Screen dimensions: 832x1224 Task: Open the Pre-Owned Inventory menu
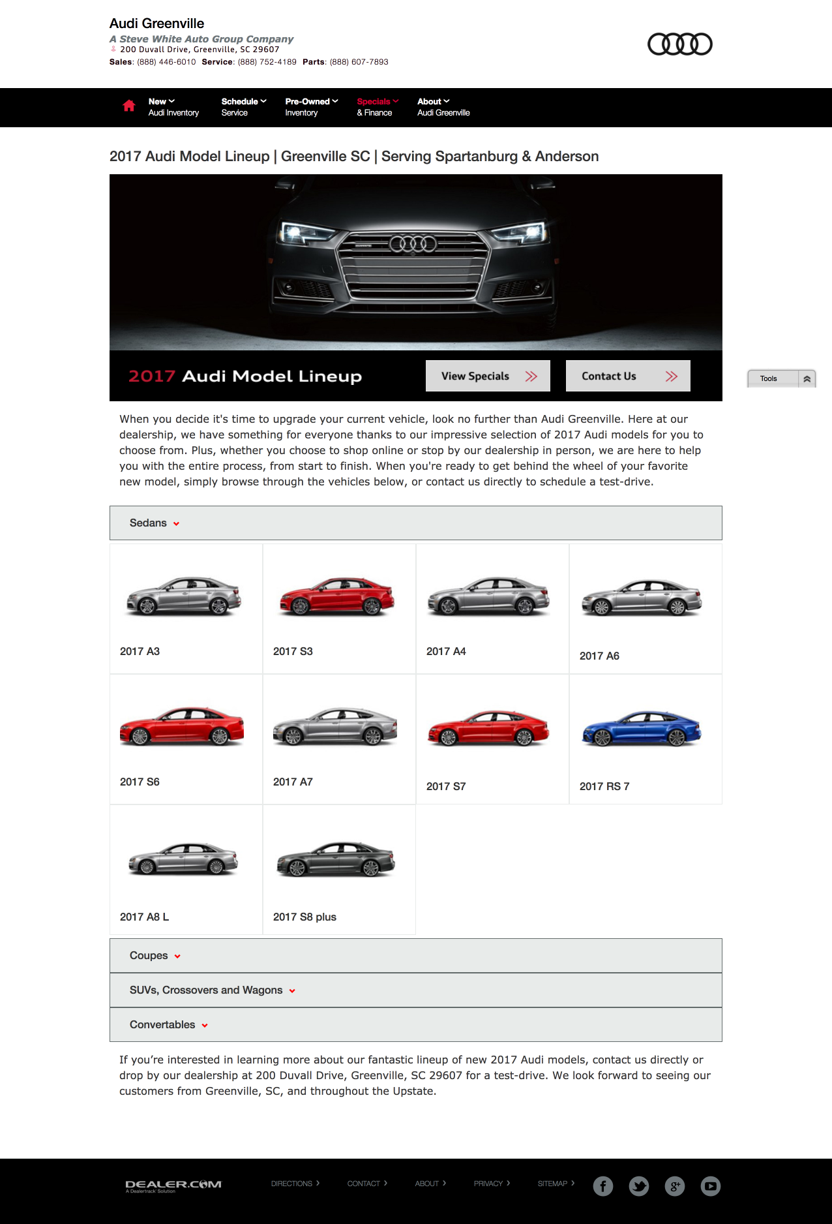click(312, 107)
